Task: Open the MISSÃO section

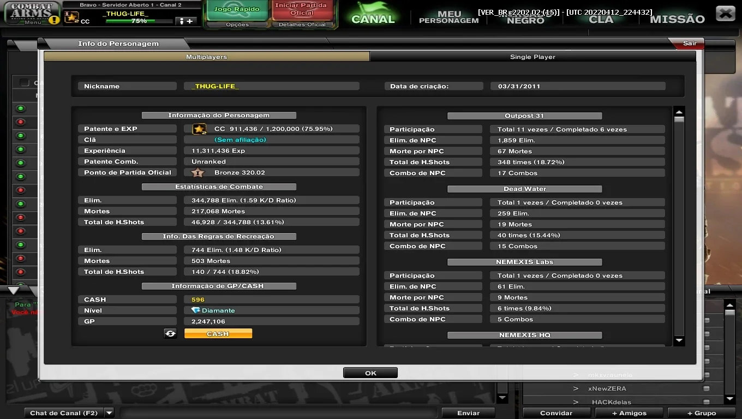Action: coord(677,19)
